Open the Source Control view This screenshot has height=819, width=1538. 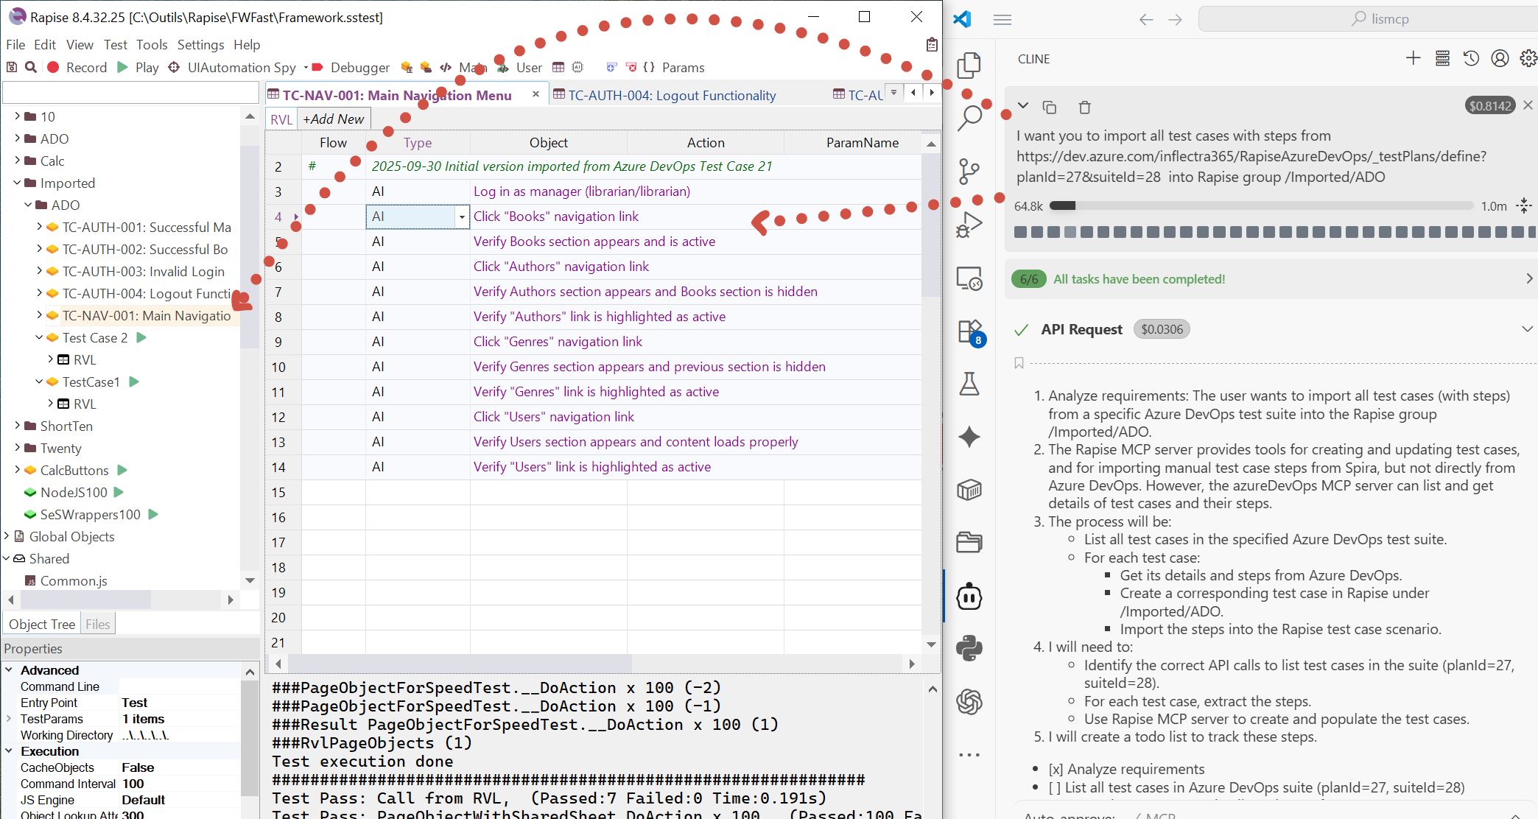point(970,169)
